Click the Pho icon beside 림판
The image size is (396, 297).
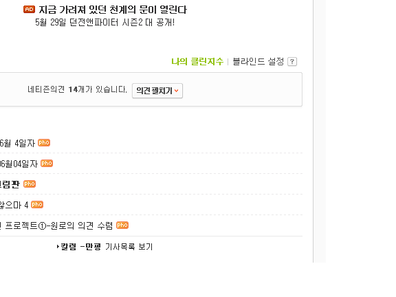click(x=30, y=184)
